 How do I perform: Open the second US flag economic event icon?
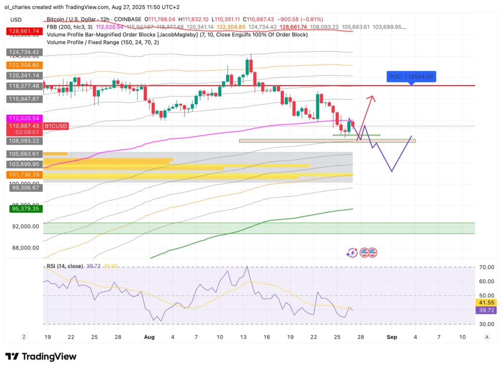373,252
